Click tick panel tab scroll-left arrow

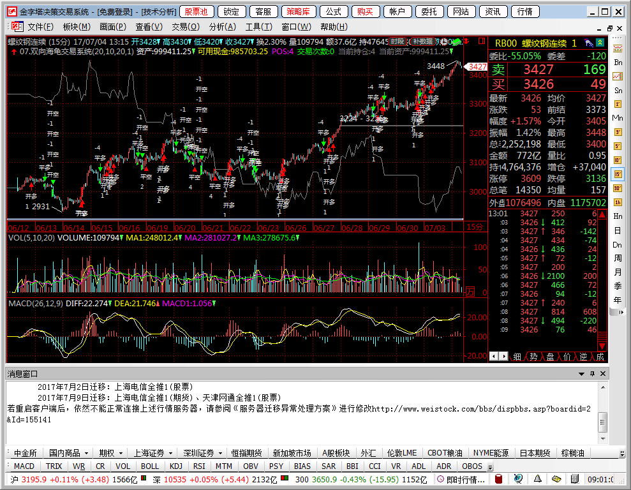493,356
